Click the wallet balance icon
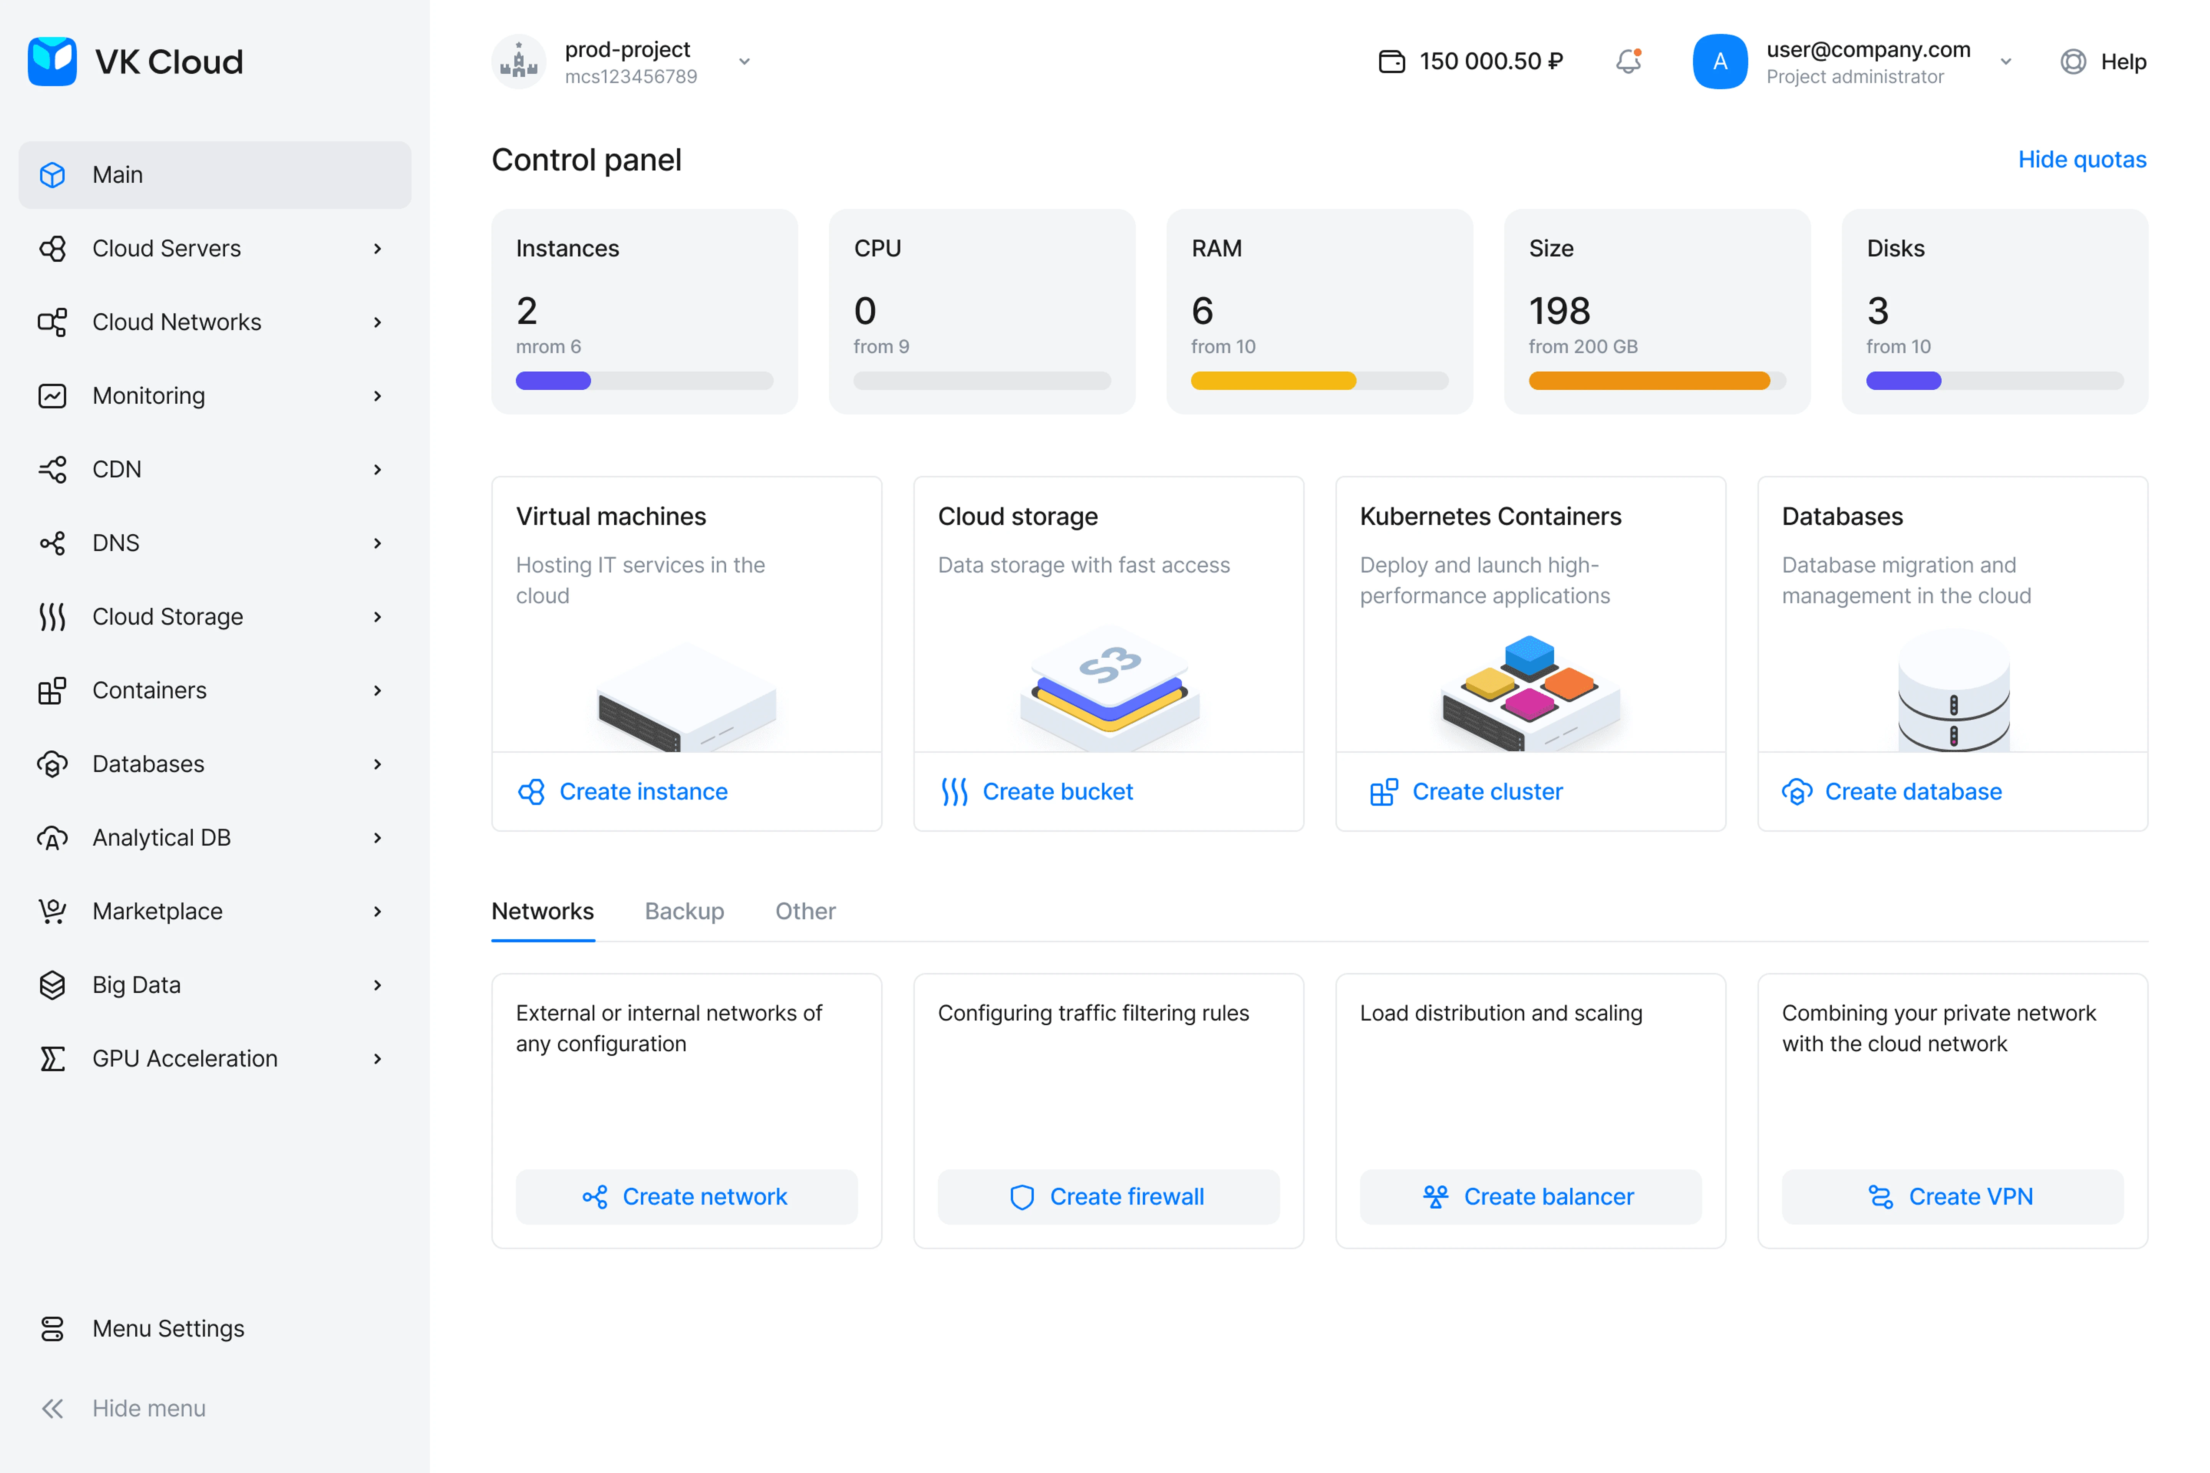 1392,62
